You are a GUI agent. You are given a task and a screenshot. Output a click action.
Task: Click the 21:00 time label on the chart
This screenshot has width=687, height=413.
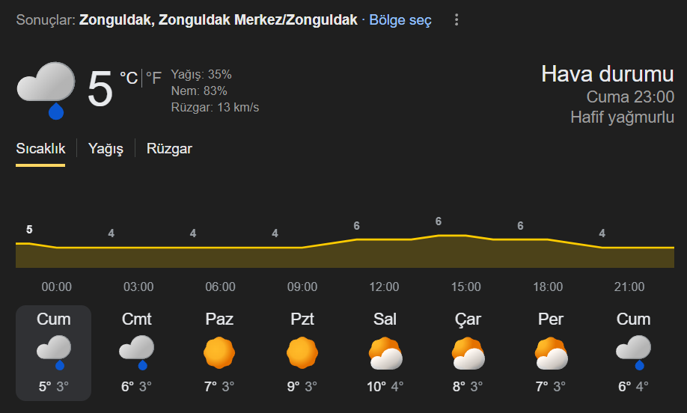point(629,287)
